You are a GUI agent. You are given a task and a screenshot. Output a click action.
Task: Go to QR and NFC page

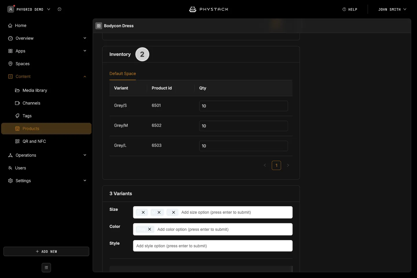click(46, 141)
